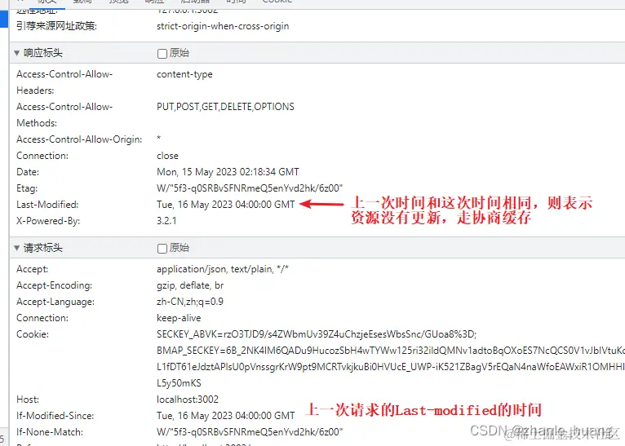Enable the 原始 checkbox for 请求标头
Screen dimensions: 625x446
(162, 249)
